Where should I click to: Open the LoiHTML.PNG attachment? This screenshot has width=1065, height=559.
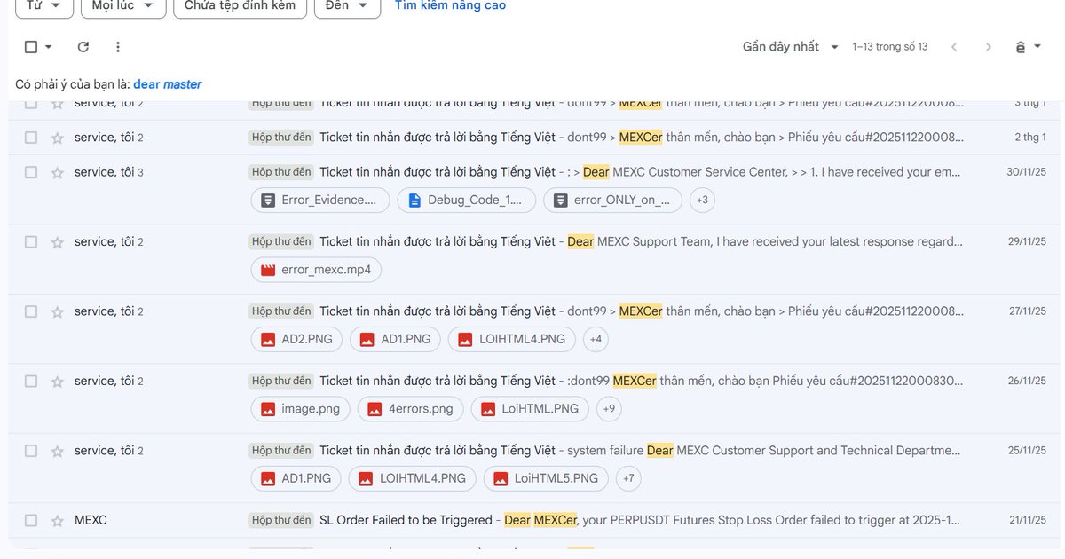click(530, 409)
